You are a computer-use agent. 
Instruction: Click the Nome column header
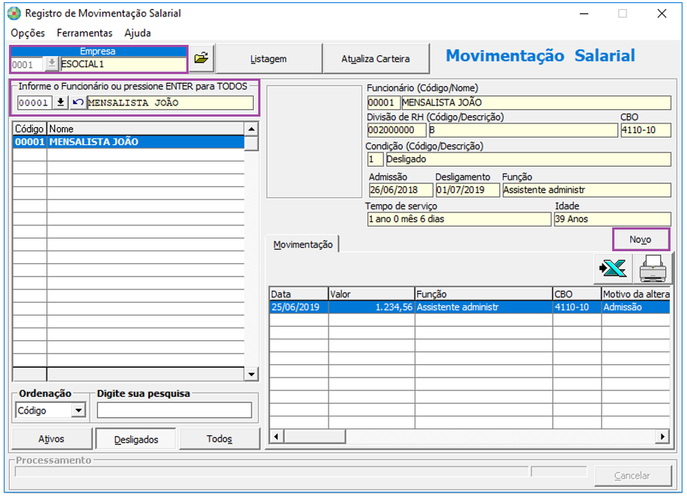(145, 129)
